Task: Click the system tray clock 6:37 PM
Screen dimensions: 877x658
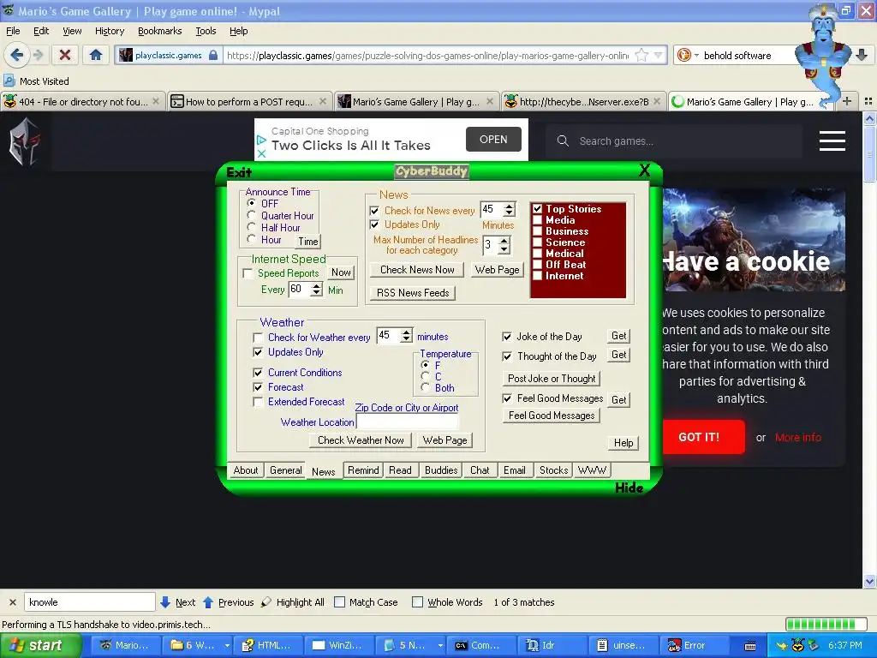Action: pyautogui.click(x=845, y=646)
